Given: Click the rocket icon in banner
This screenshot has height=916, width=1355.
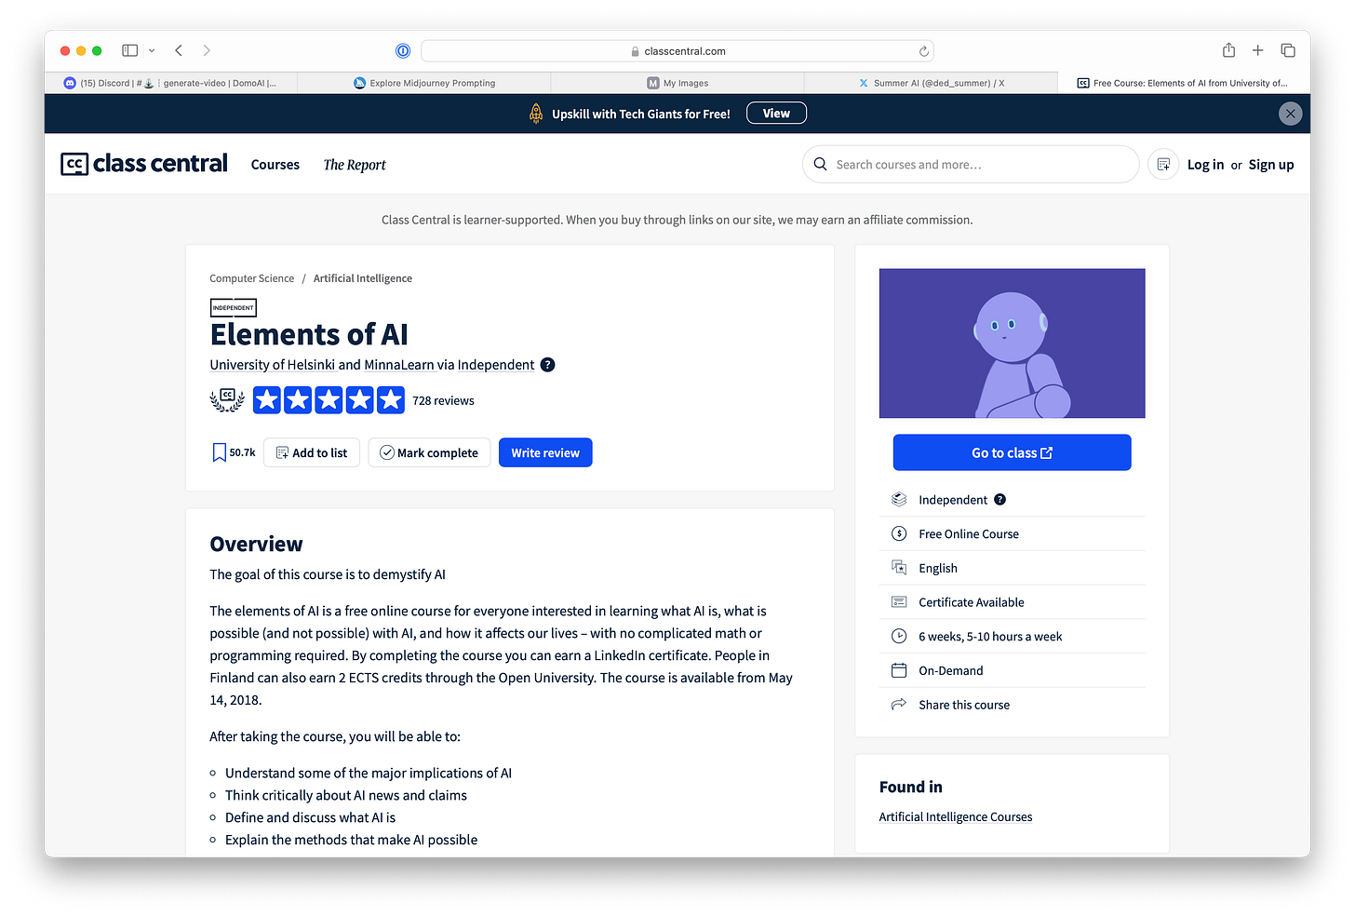Looking at the screenshot, I should [536, 114].
